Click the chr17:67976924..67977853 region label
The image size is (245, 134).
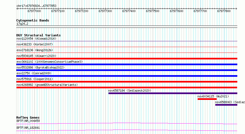coord(36,6)
